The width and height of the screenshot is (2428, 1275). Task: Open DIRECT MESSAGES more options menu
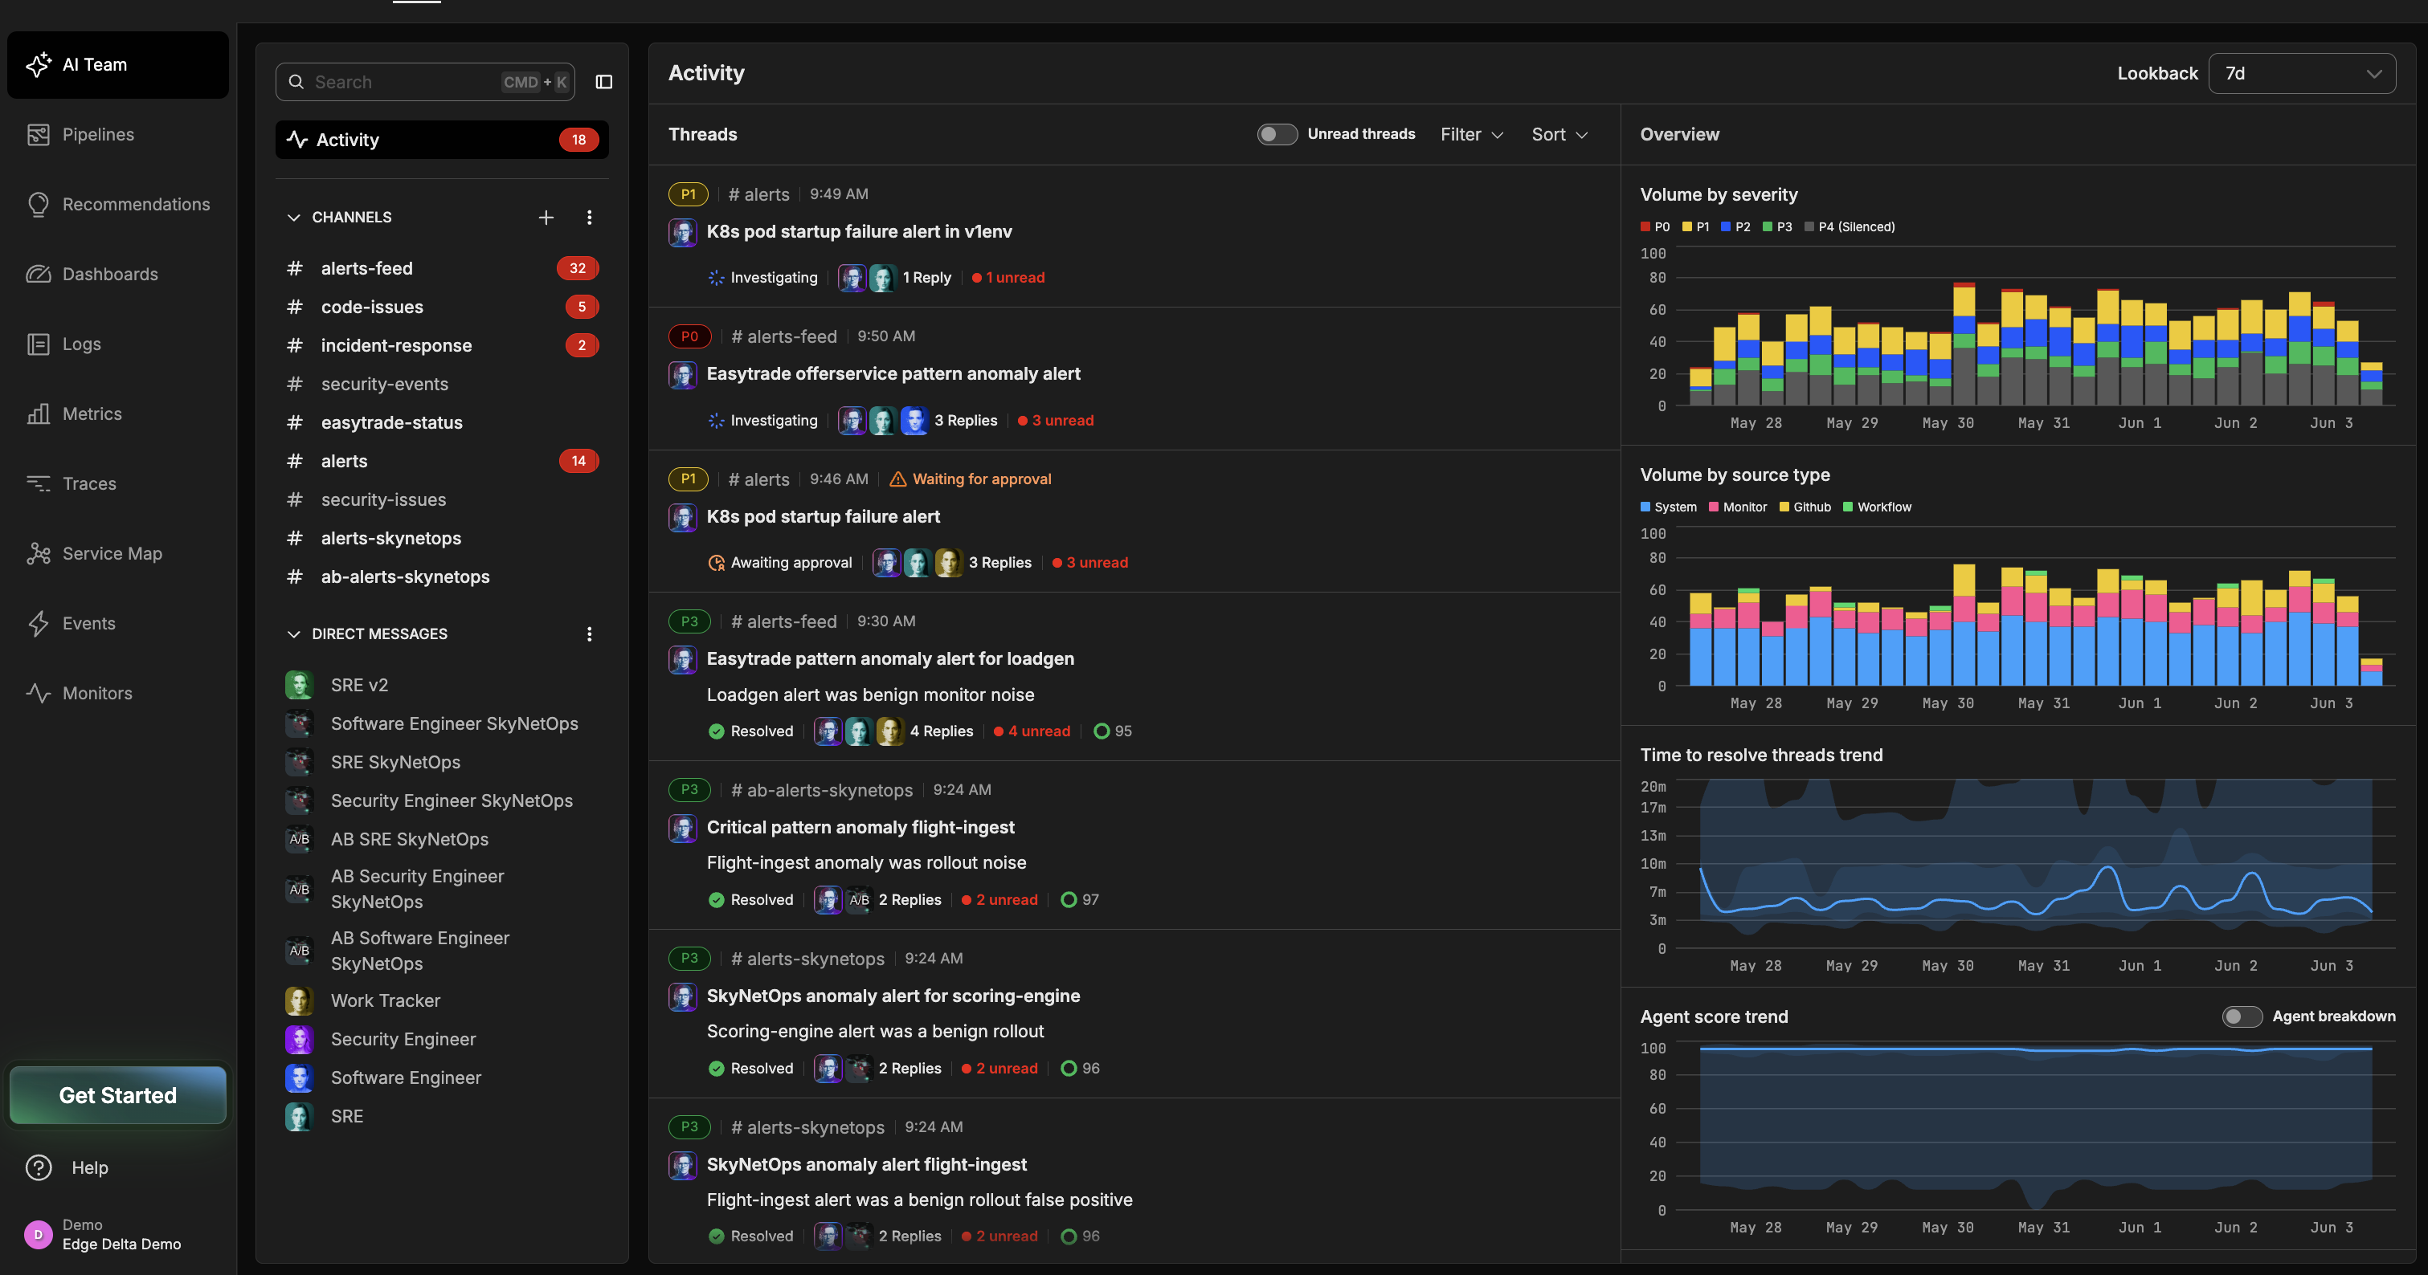[x=589, y=633]
